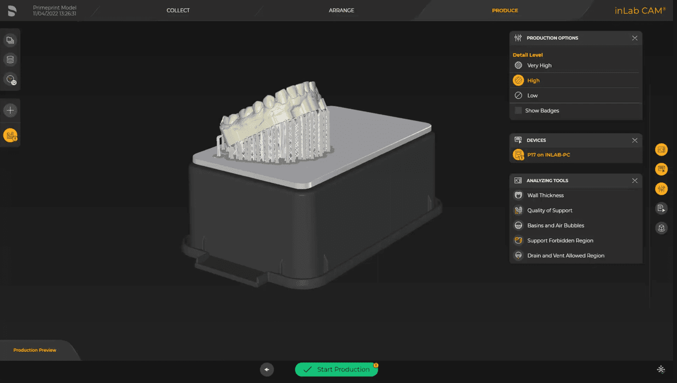
Task: Click the add object plus icon
Action: (x=11, y=110)
